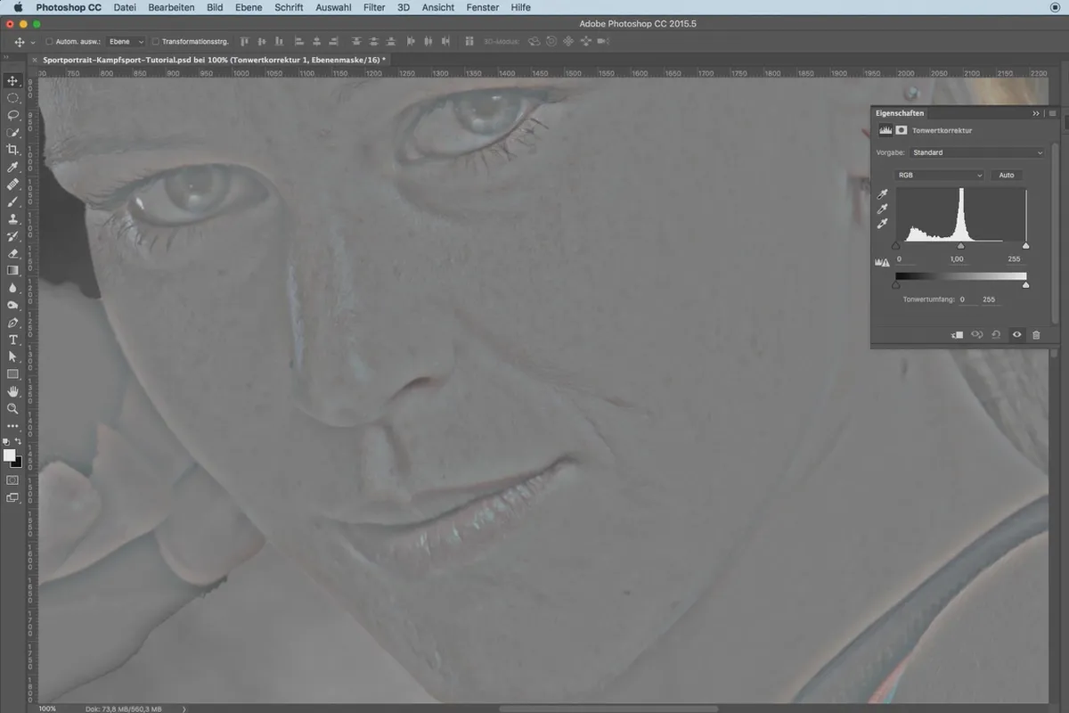The height and width of the screenshot is (713, 1069).
Task: Select the Blur tool
Action: pyautogui.click(x=12, y=288)
